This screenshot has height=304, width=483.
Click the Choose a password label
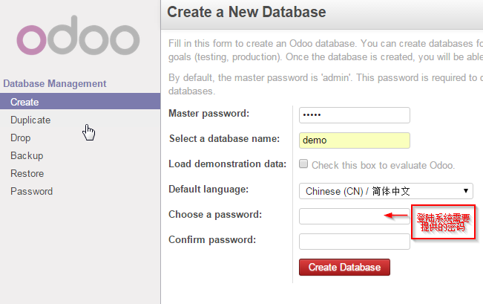coord(215,215)
